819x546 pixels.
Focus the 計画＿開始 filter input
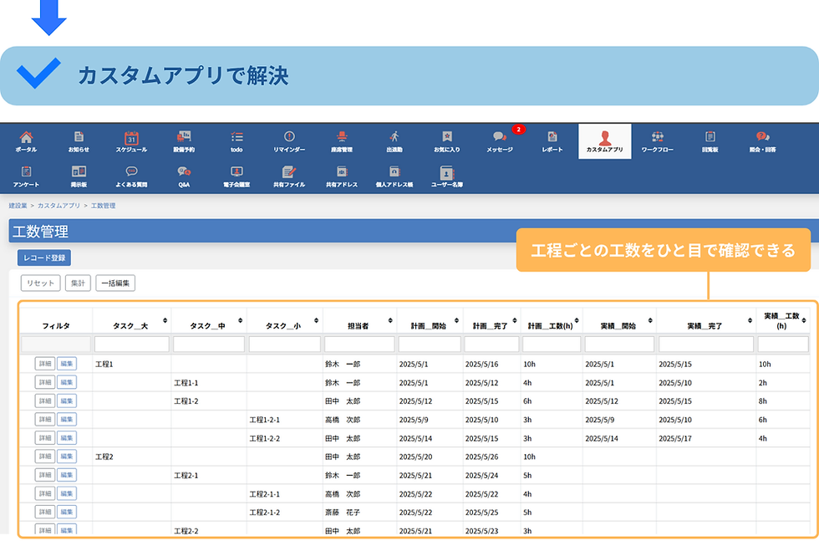(430, 344)
